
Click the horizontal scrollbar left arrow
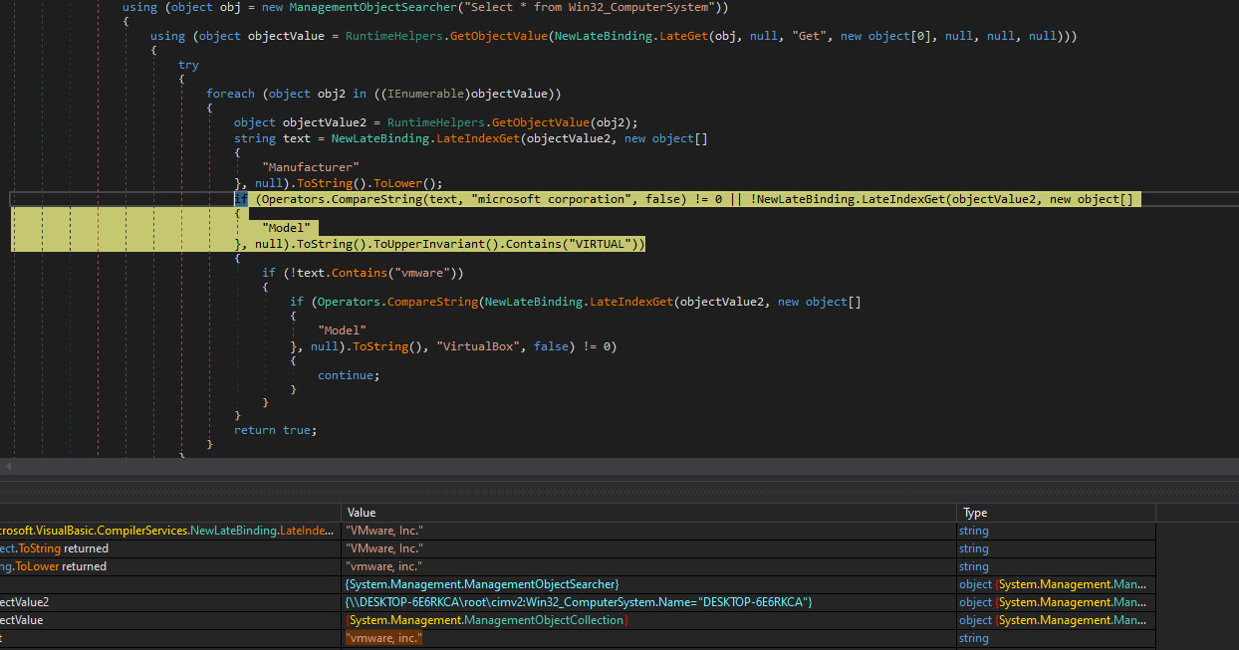[x=8, y=466]
